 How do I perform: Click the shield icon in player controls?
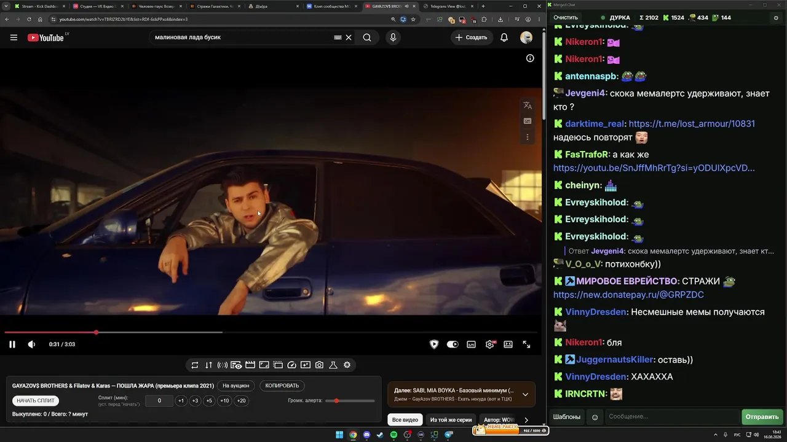pos(434,344)
